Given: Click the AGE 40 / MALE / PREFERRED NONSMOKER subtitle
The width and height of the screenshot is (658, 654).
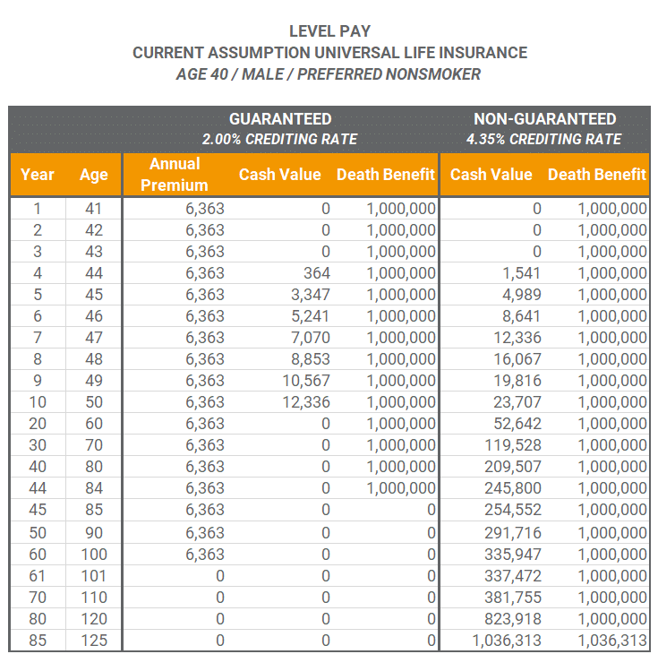Looking at the screenshot, I should [329, 74].
